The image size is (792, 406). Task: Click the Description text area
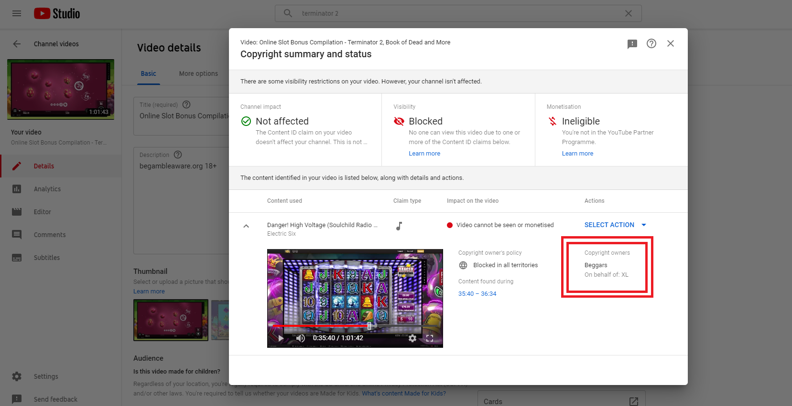click(181, 200)
